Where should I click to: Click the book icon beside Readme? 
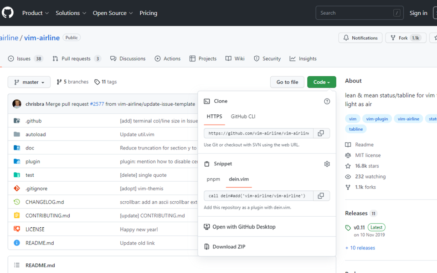tap(348, 145)
